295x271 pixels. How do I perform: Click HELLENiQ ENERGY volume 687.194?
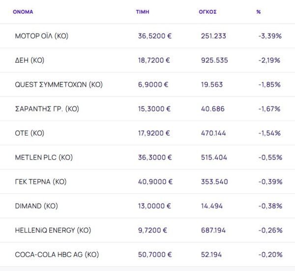point(214,230)
